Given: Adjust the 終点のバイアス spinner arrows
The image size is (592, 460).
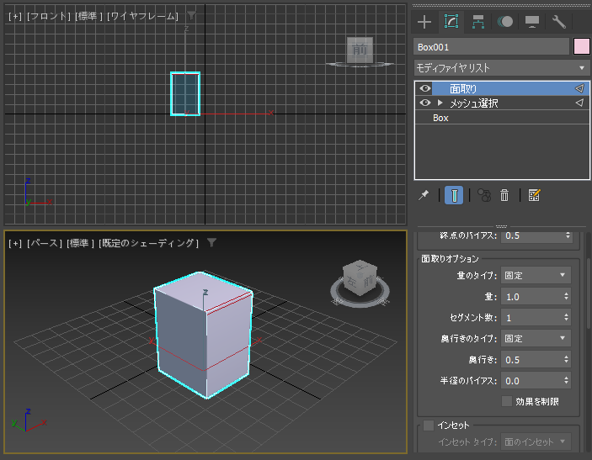Looking at the screenshot, I should click(x=568, y=236).
